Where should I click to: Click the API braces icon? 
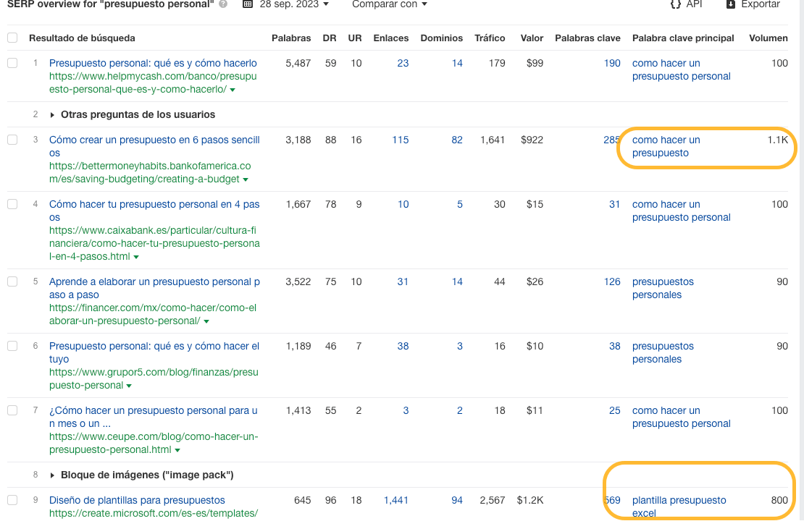675,6
